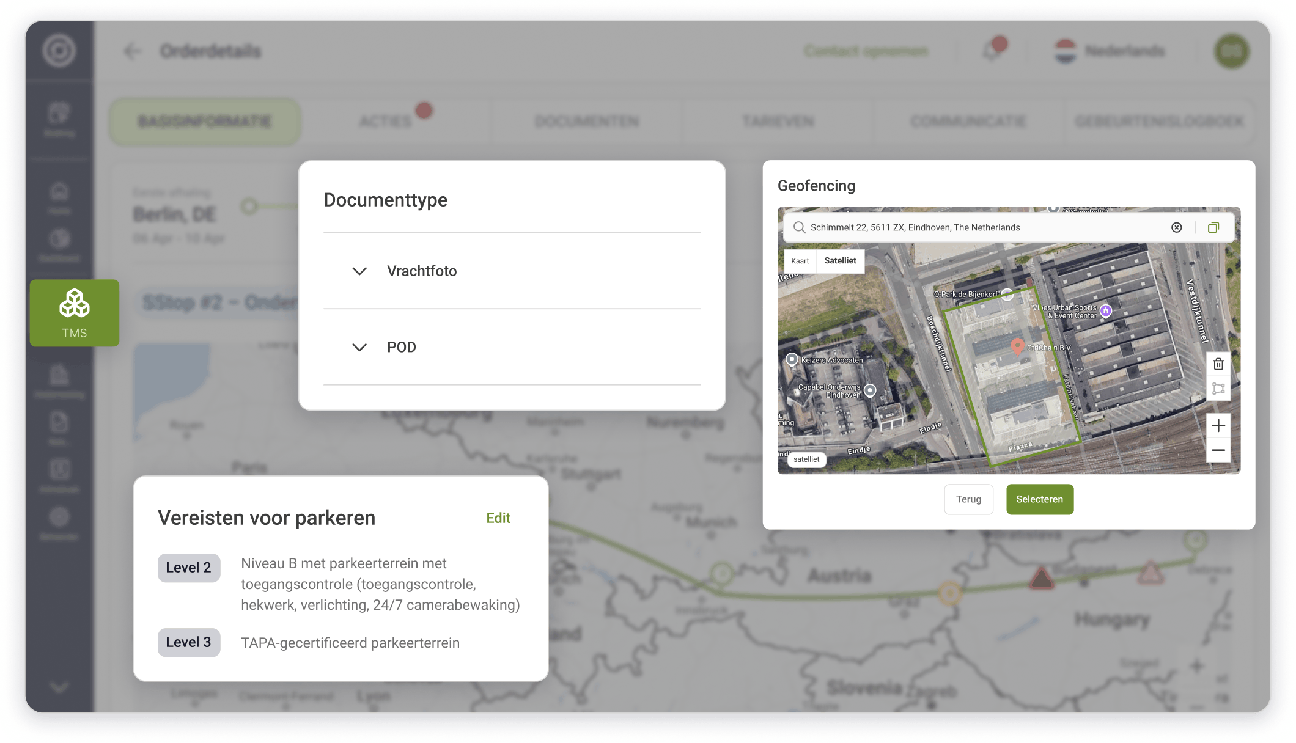Open the Documenten tab
Viewport: 1296px width, 743px height.
pyautogui.click(x=587, y=122)
